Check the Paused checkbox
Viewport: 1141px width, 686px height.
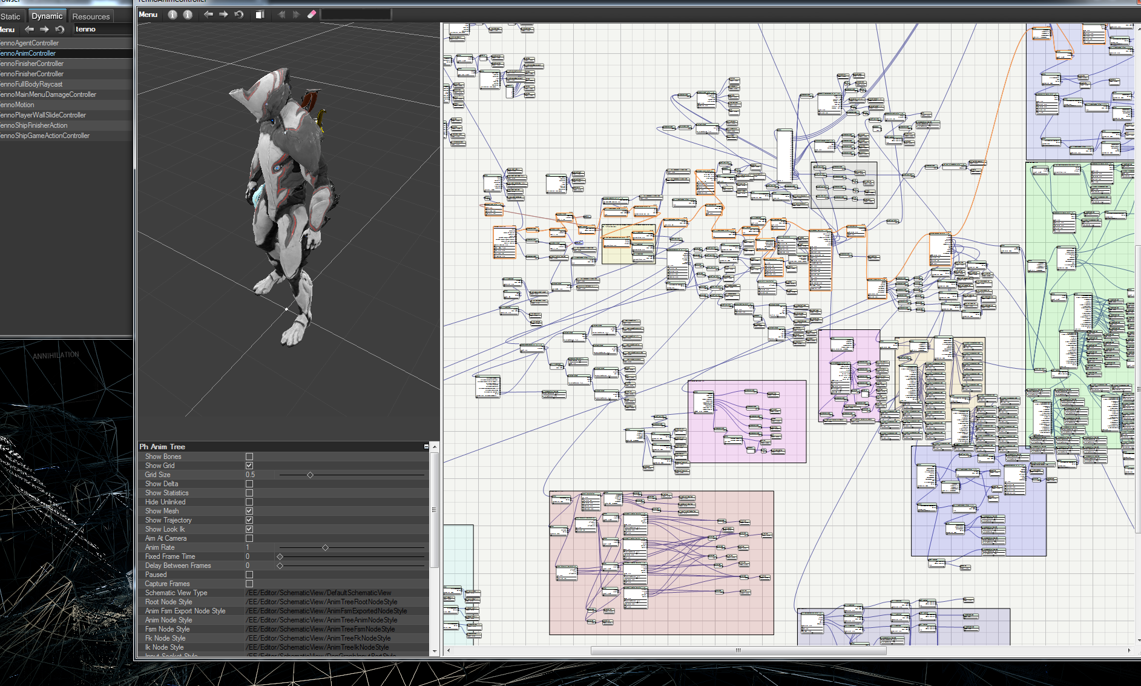click(249, 575)
